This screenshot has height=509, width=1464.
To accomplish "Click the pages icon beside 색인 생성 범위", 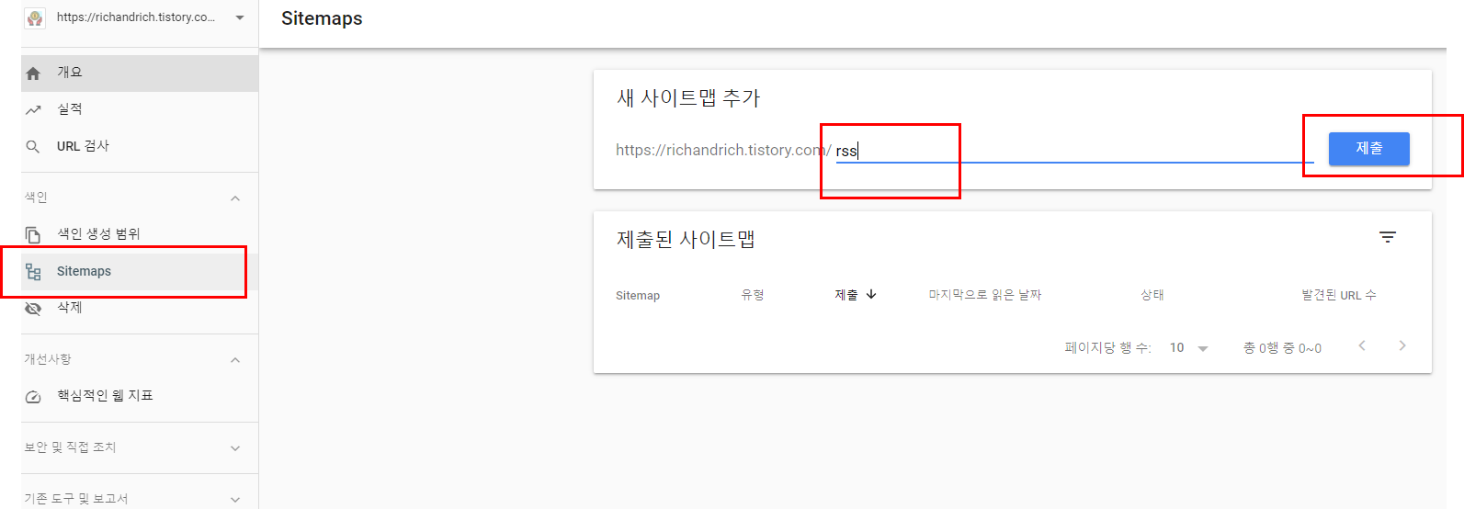I will coord(33,234).
